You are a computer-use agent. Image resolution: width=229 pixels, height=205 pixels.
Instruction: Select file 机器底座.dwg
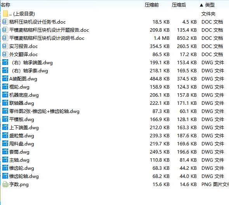(24, 95)
